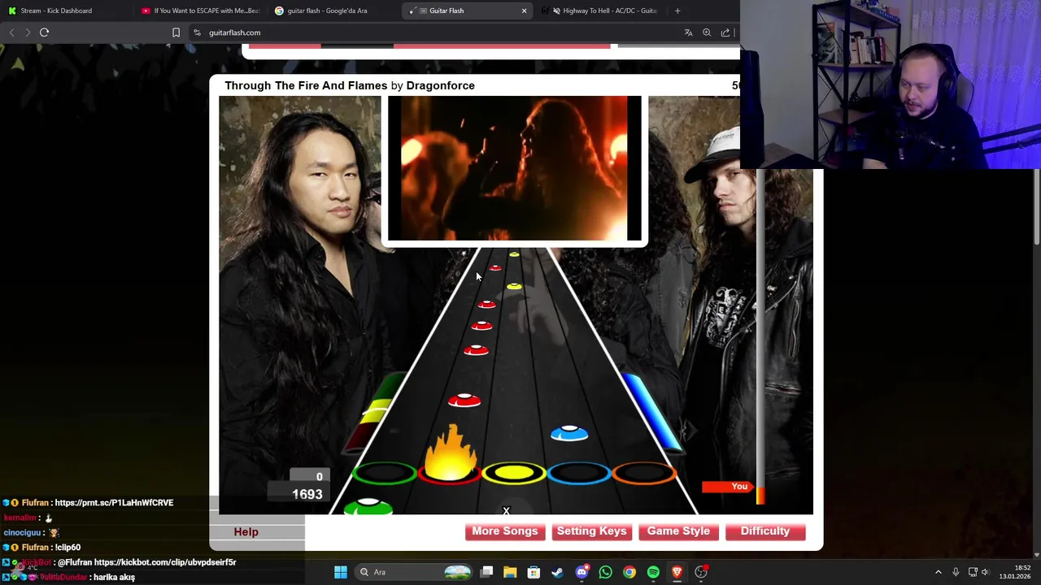Bookmark this page with the bookmark icon
The height and width of the screenshot is (585, 1041).
176,32
